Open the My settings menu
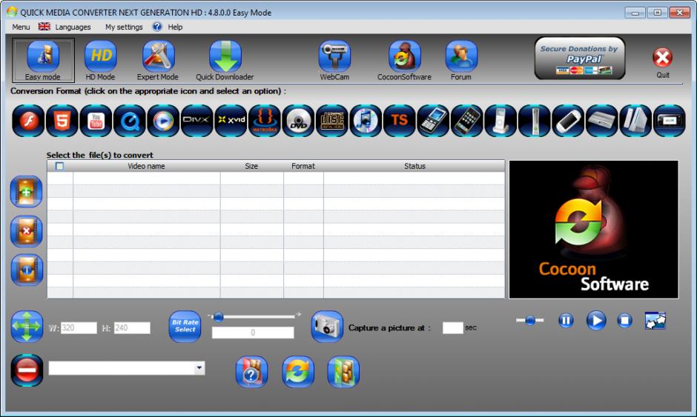Viewport: 697px width, 417px height. (124, 27)
